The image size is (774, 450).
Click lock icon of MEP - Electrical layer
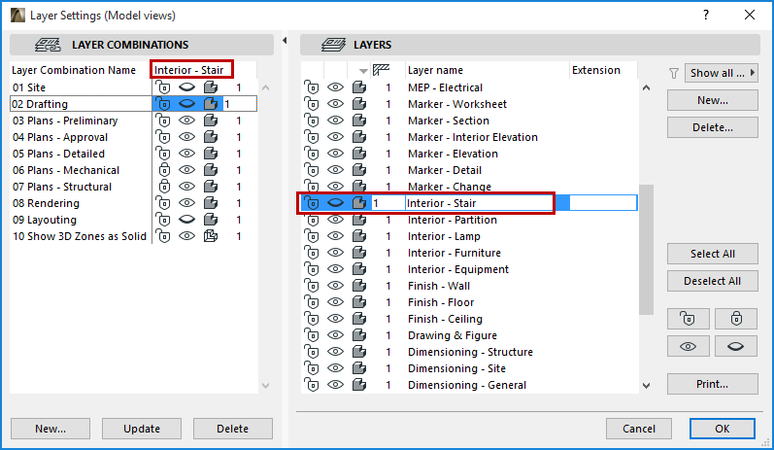[312, 87]
